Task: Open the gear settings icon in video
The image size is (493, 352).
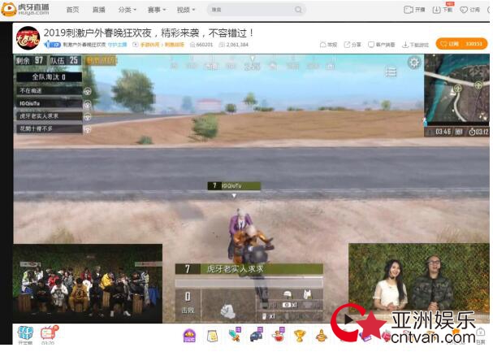Action: pyautogui.click(x=414, y=63)
